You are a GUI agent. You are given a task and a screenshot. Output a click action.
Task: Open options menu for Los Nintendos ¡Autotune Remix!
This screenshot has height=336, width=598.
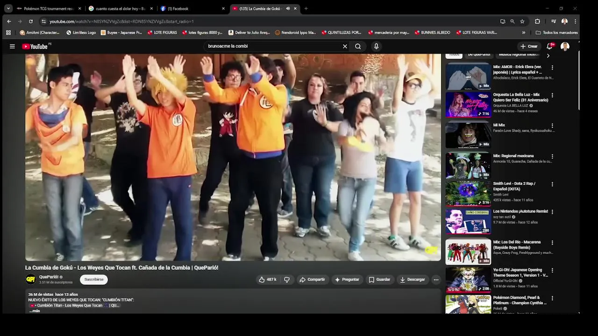click(x=552, y=212)
